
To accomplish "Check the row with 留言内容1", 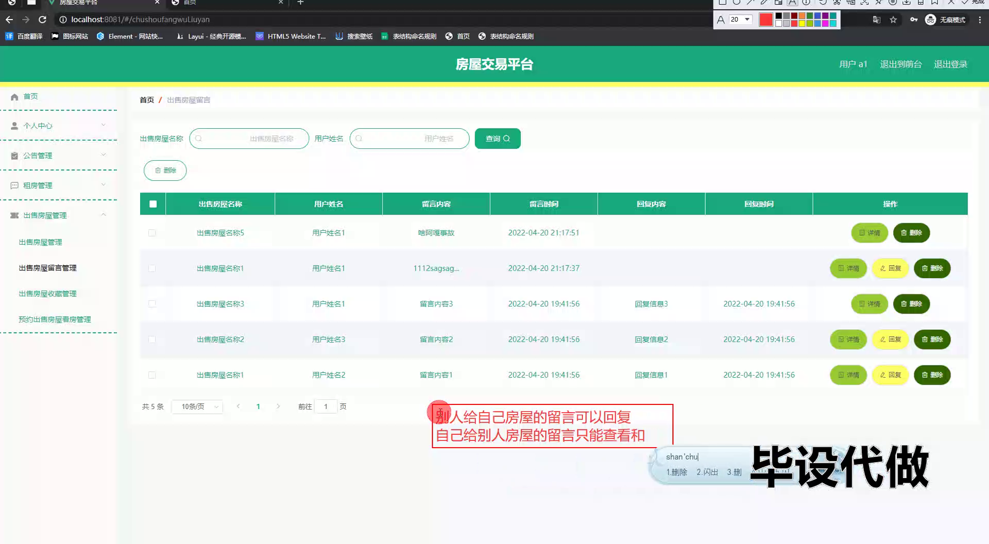I will click(x=152, y=375).
